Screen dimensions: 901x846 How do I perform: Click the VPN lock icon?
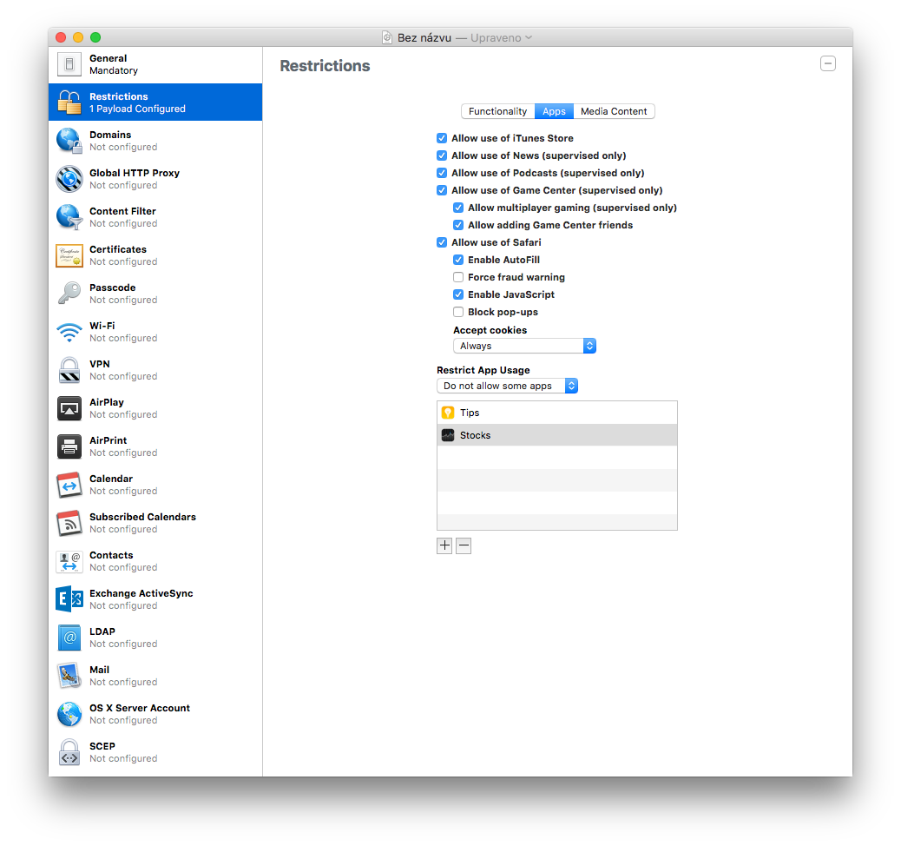pos(69,370)
